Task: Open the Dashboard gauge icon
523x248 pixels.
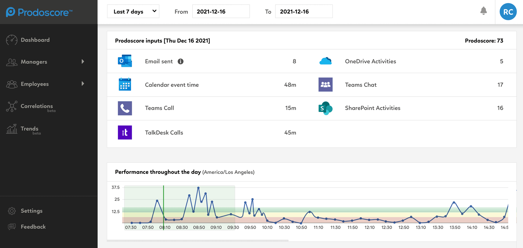Action: (12, 40)
